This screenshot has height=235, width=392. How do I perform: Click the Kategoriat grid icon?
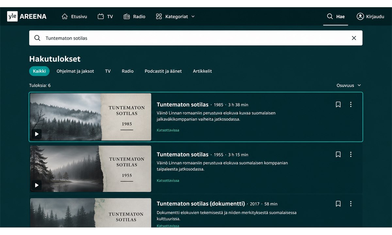(x=159, y=16)
